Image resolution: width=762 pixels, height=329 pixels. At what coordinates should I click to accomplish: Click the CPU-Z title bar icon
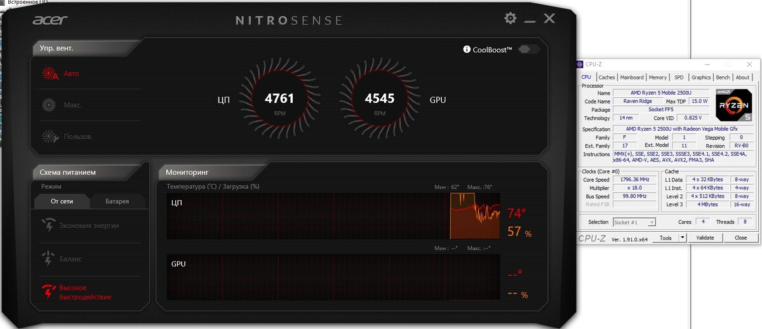pyautogui.click(x=580, y=64)
